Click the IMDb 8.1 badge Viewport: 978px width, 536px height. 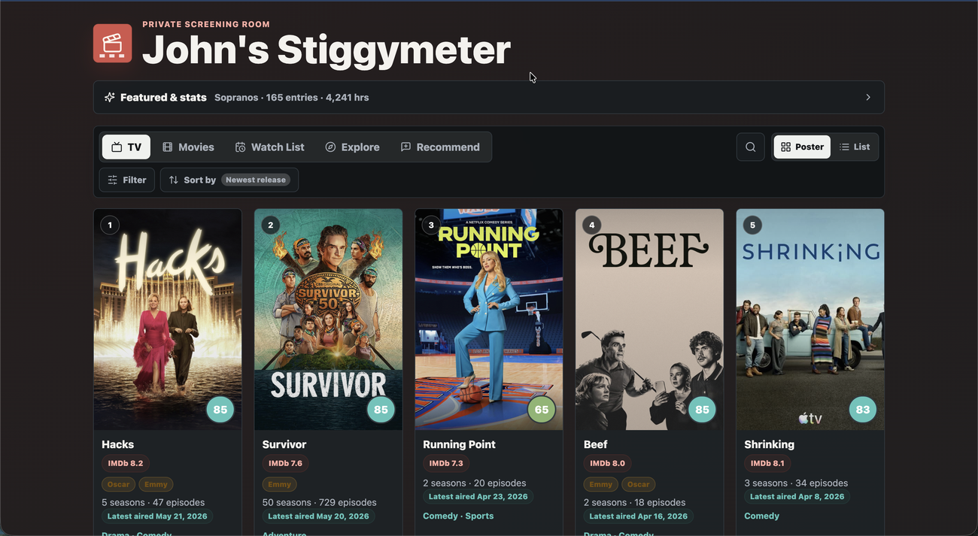click(x=767, y=464)
